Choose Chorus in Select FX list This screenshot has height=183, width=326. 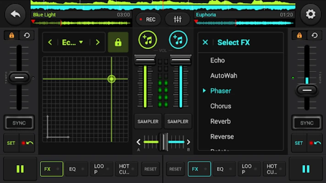221,106
